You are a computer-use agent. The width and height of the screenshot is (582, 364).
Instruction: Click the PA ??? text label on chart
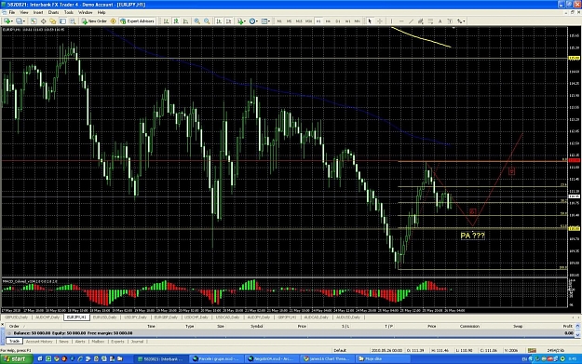coord(472,236)
